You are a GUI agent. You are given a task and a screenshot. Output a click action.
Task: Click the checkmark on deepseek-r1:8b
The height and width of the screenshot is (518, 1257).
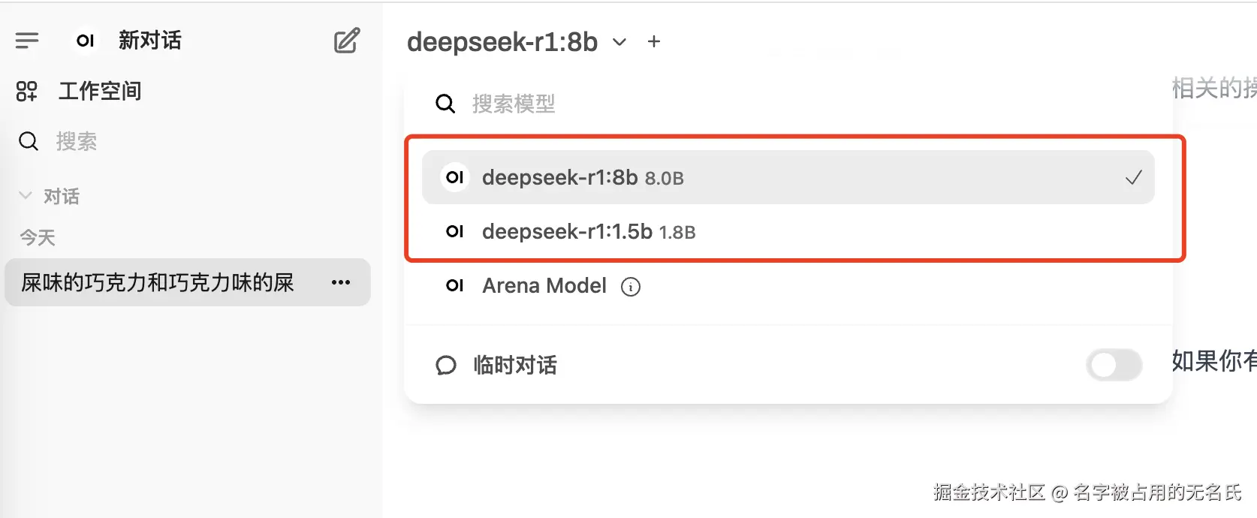click(1133, 178)
